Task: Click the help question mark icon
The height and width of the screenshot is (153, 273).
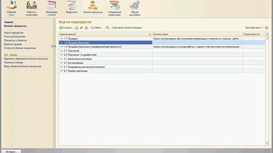Action: tap(266, 28)
